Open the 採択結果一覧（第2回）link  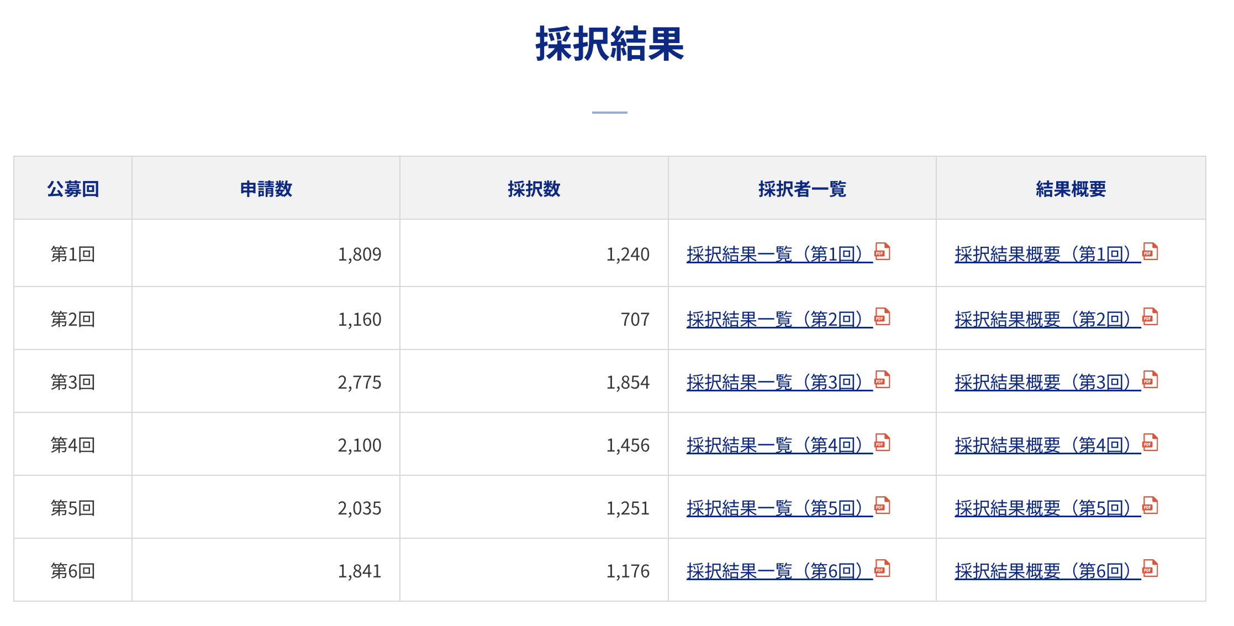coord(779,320)
